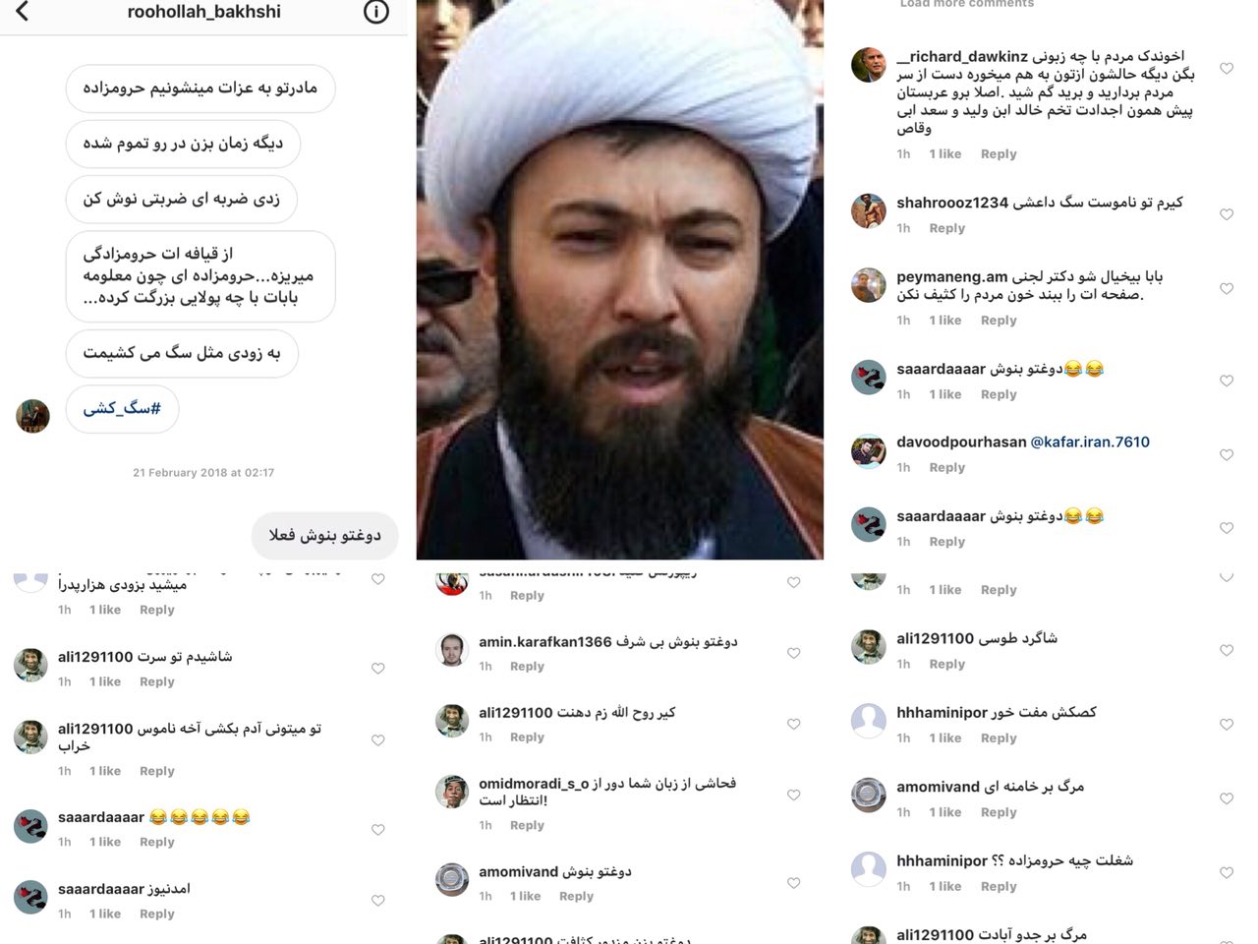Open the @kafar.iran.7610 mention

1090,442
